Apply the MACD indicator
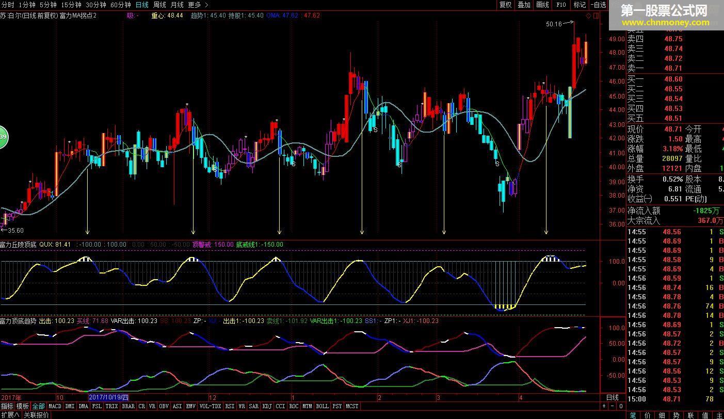This screenshot has height=419, width=724. (x=55, y=406)
